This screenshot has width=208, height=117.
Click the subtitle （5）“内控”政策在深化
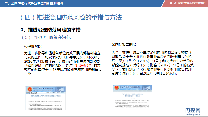click(46, 38)
